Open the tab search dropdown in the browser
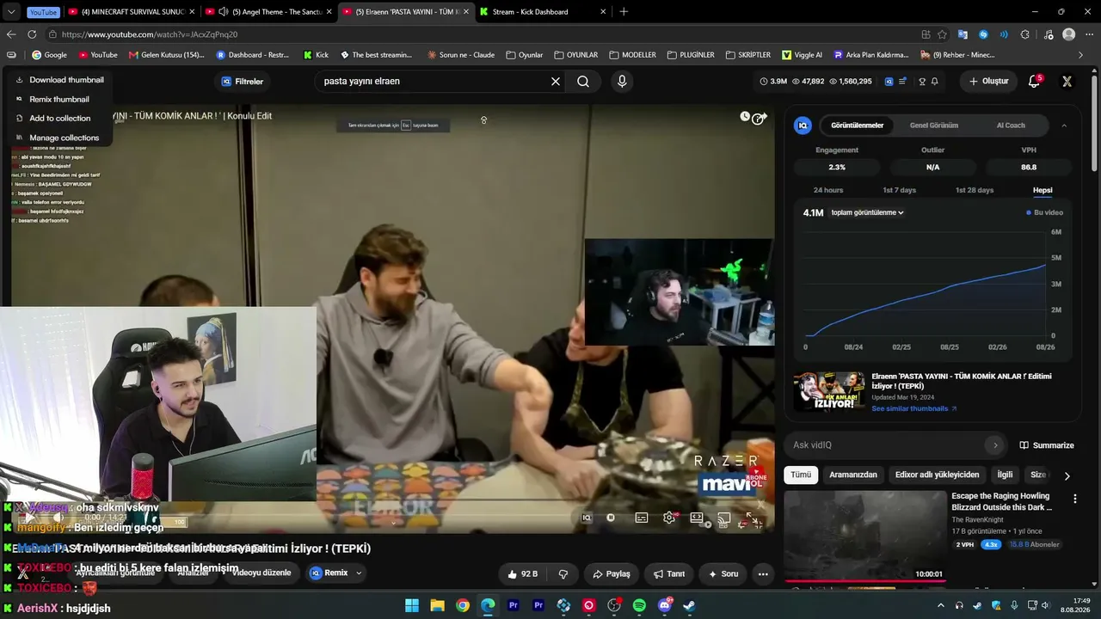This screenshot has width=1101, height=619. pyautogui.click(x=11, y=12)
